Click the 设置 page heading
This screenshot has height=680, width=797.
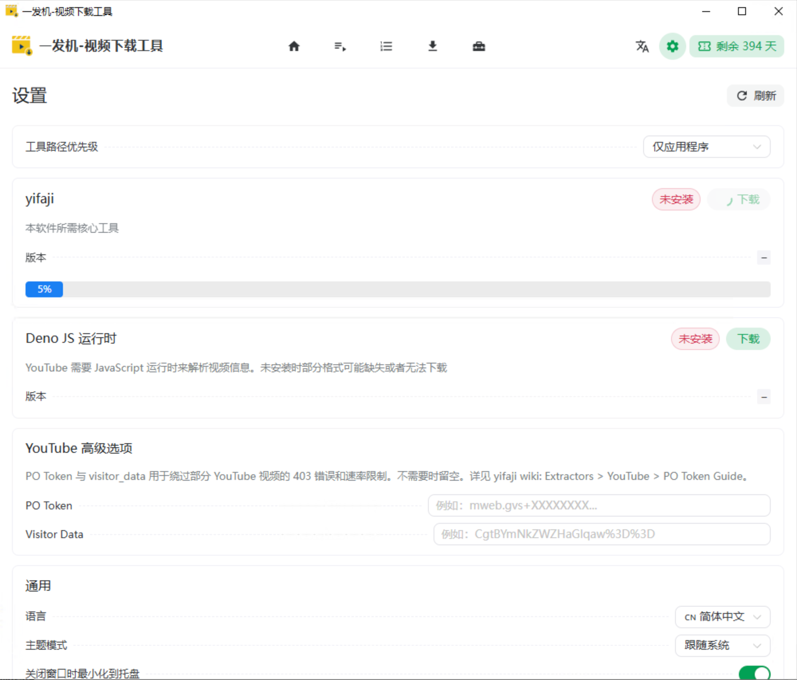pyautogui.click(x=29, y=96)
